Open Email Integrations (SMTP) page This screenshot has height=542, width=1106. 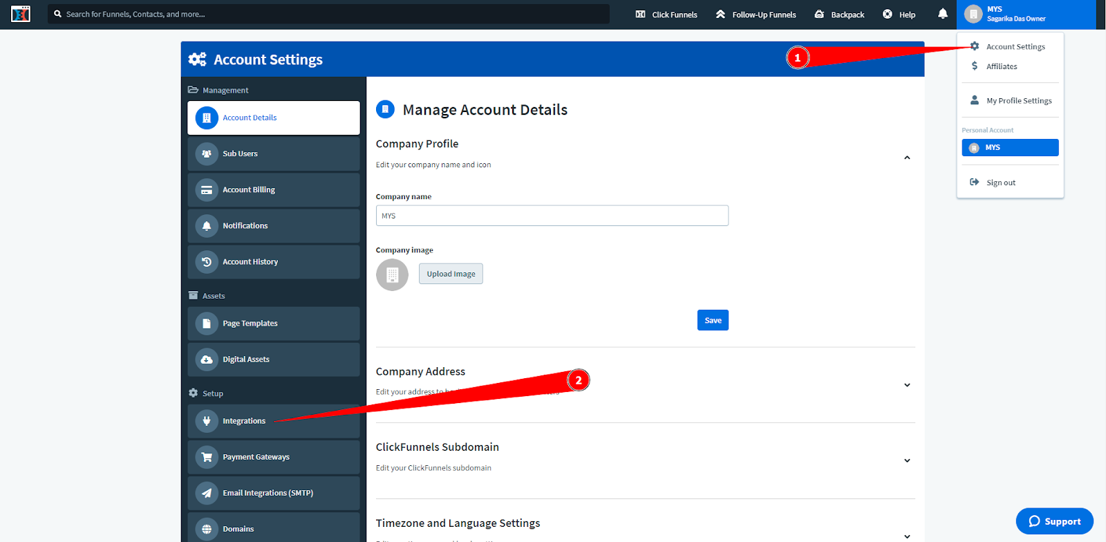(x=274, y=493)
